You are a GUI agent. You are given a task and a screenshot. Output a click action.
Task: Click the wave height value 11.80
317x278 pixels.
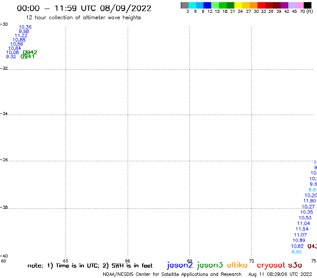pos(310,201)
